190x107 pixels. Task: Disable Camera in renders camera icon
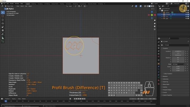click(188, 12)
